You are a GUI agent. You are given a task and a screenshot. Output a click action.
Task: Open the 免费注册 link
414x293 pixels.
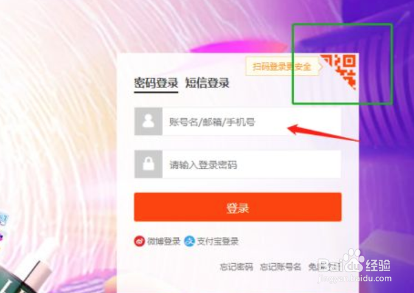tap(325, 267)
